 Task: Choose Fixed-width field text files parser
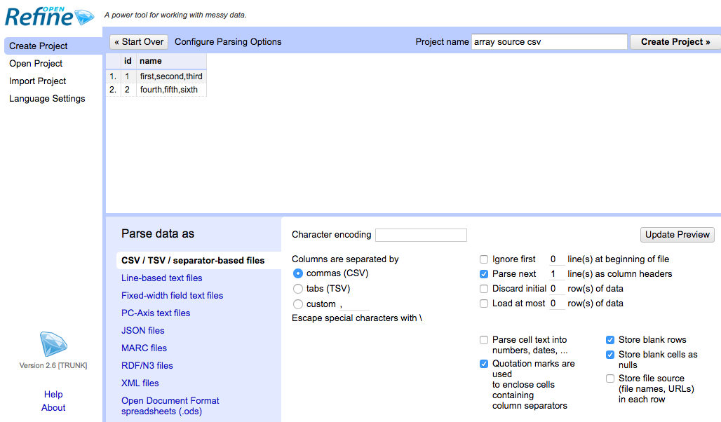(x=172, y=295)
